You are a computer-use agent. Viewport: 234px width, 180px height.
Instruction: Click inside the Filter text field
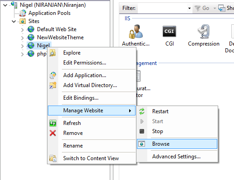pyautogui.click(x=162, y=8)
